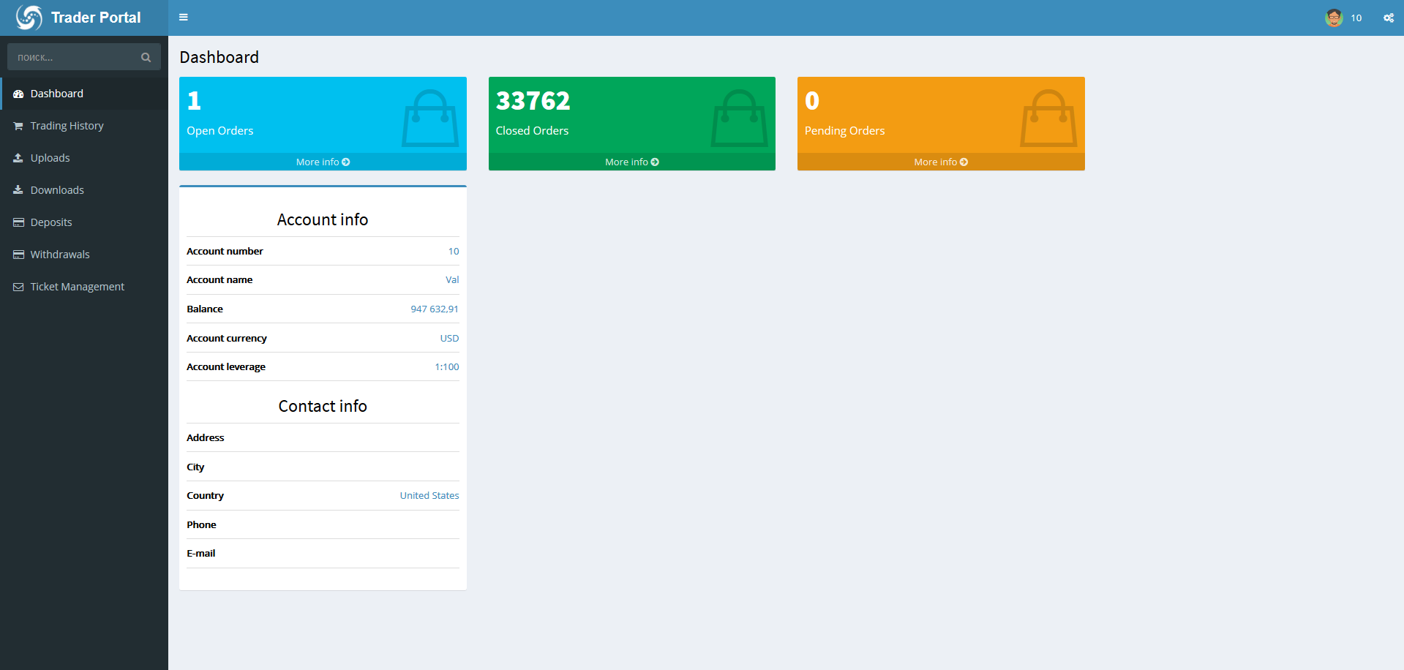Open More info for Open Orders
Viewport: 1404px width, 670px height.
[323, 162]
